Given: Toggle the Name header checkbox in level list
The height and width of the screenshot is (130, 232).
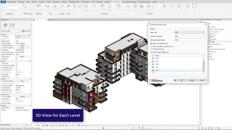Looking at the screenshot, I should 153,56.
